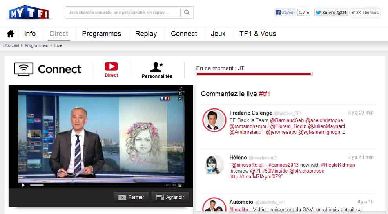Click the @JulienMaynard mention
The image size is (388, 214).
(326, 126)
